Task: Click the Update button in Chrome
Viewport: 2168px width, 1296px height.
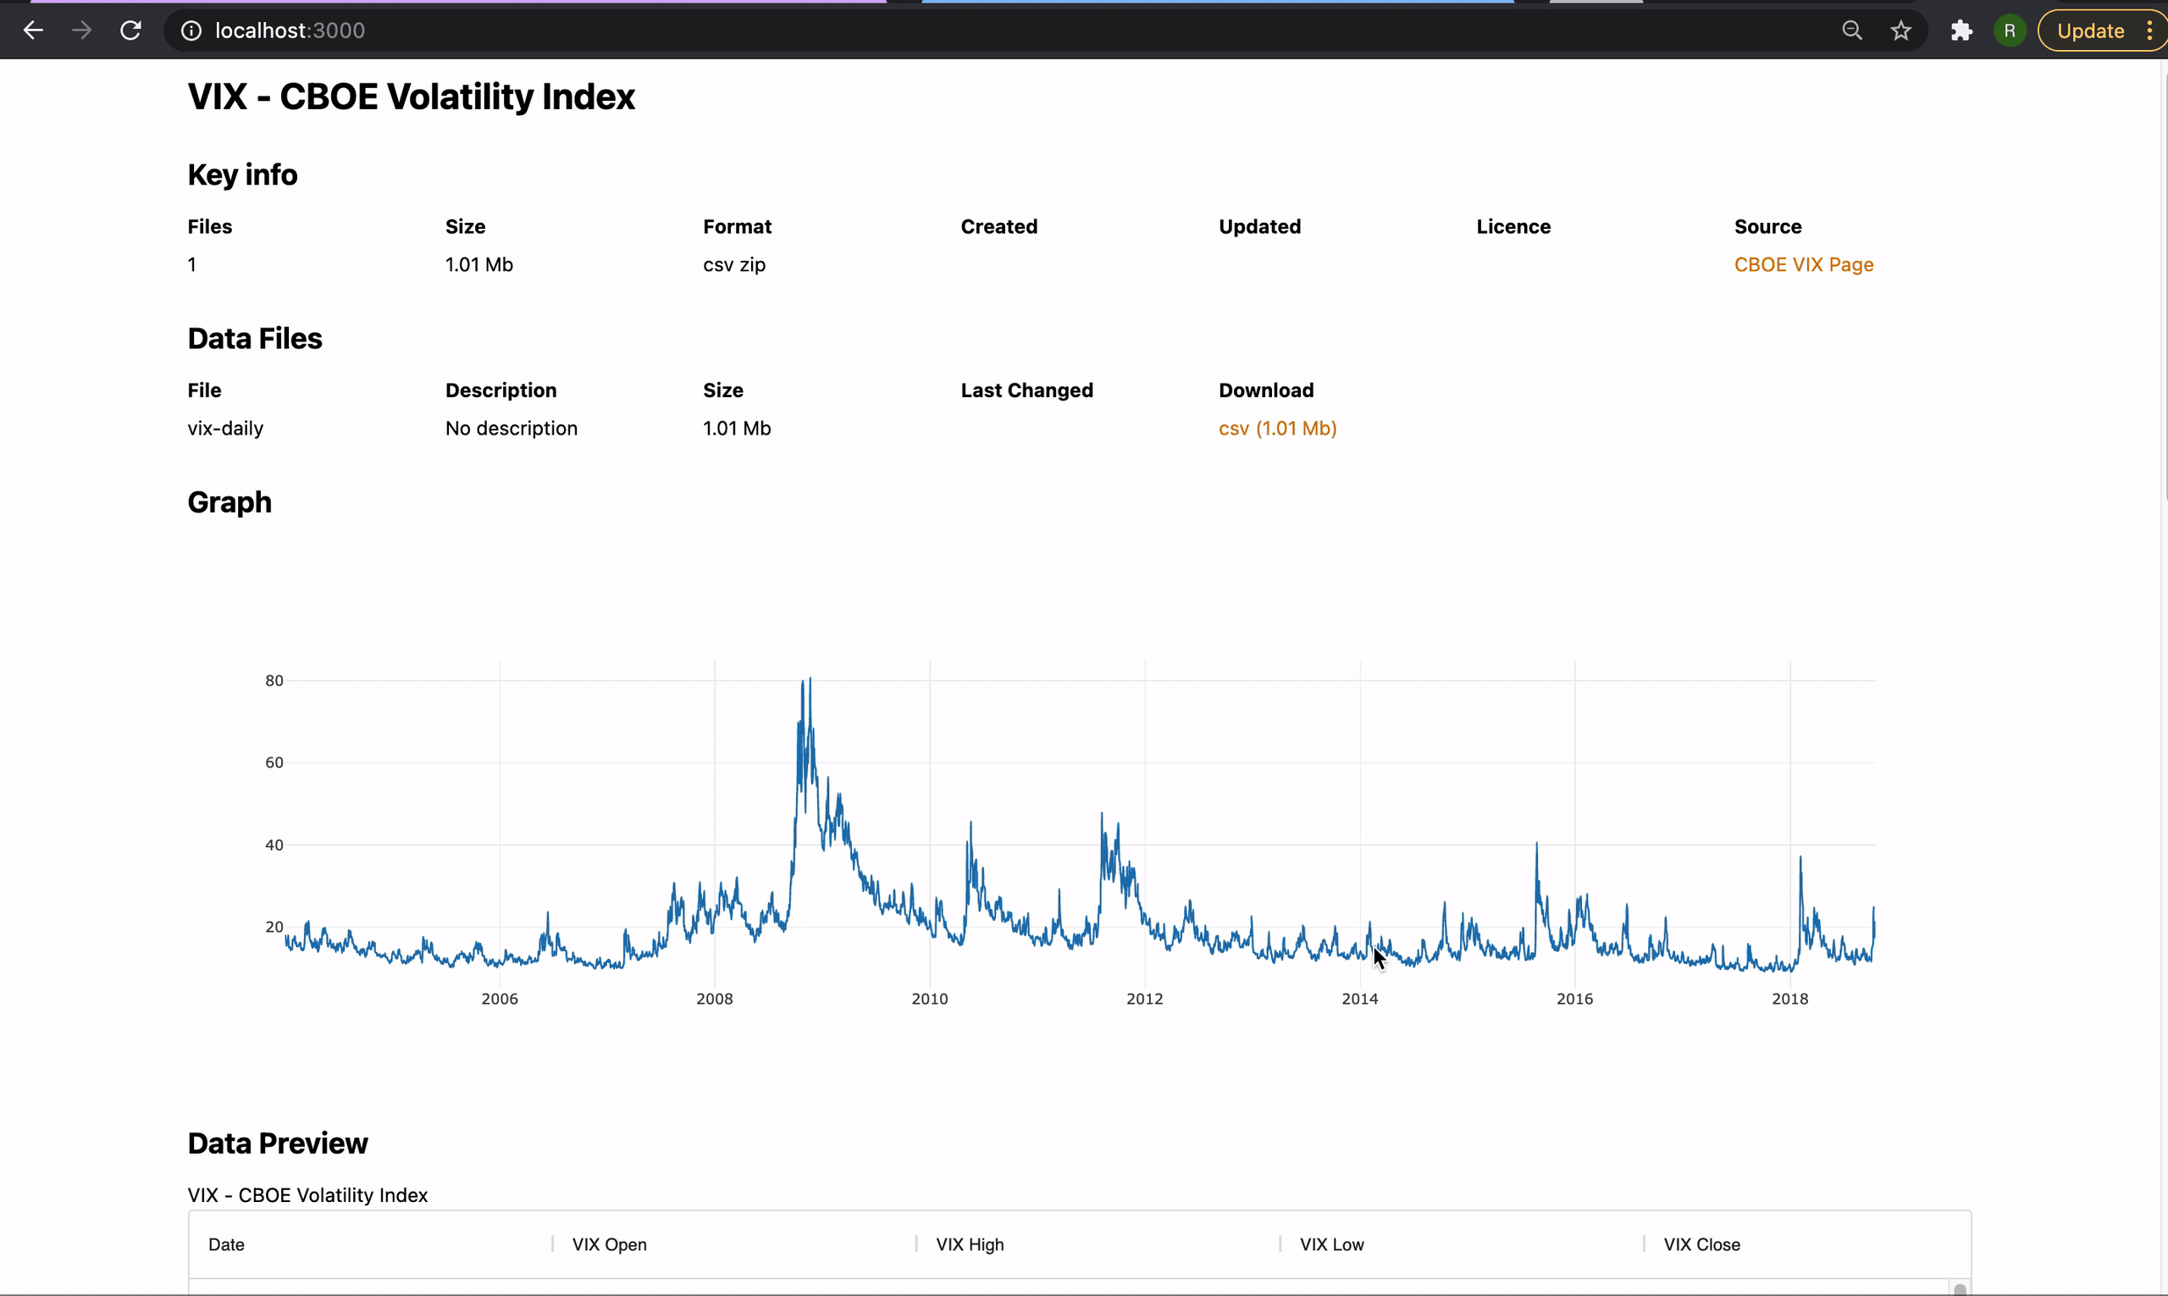Action: tap(2089, 30)
